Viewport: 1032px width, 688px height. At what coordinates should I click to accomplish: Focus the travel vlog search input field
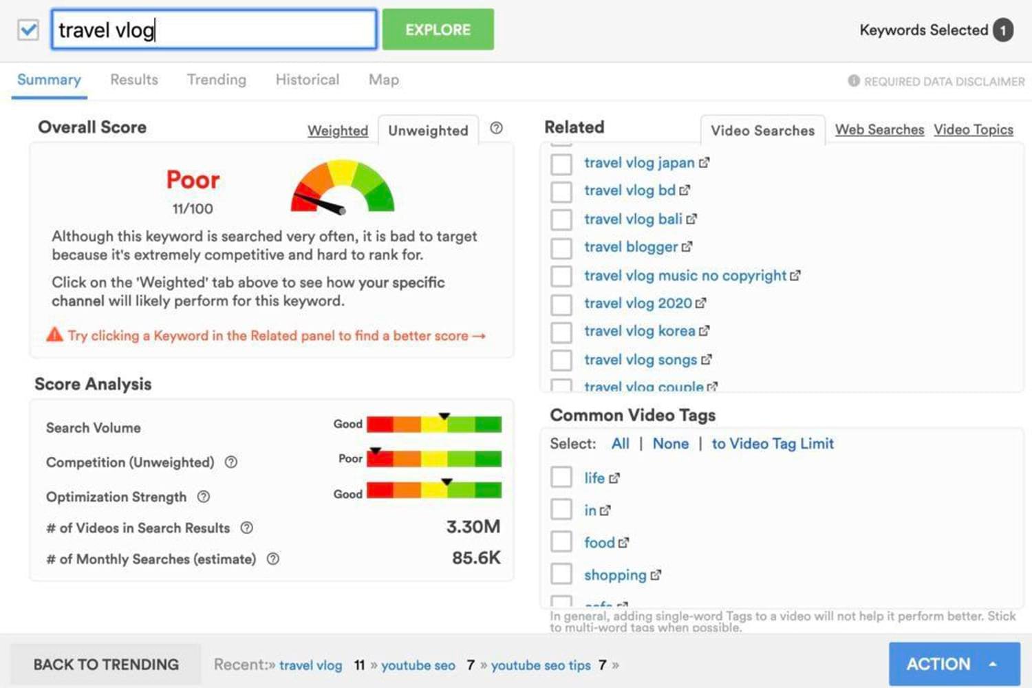click(x=214, y=30)
